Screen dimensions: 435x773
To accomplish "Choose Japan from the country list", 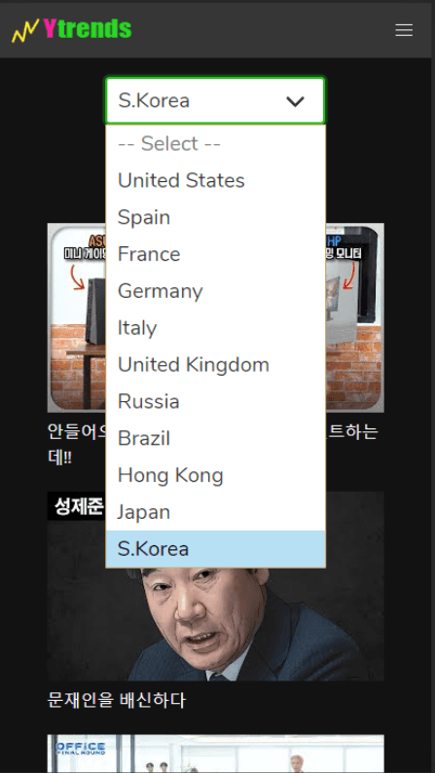I will (215, 512).
